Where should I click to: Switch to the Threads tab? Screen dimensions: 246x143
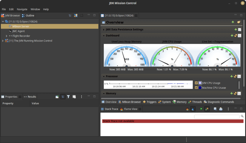[x=195, y=102]
